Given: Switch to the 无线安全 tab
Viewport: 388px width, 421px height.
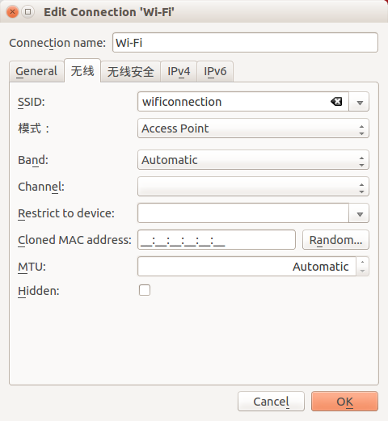Looking at the screenshot, I should pyautogui.click(x=131, y=71).
